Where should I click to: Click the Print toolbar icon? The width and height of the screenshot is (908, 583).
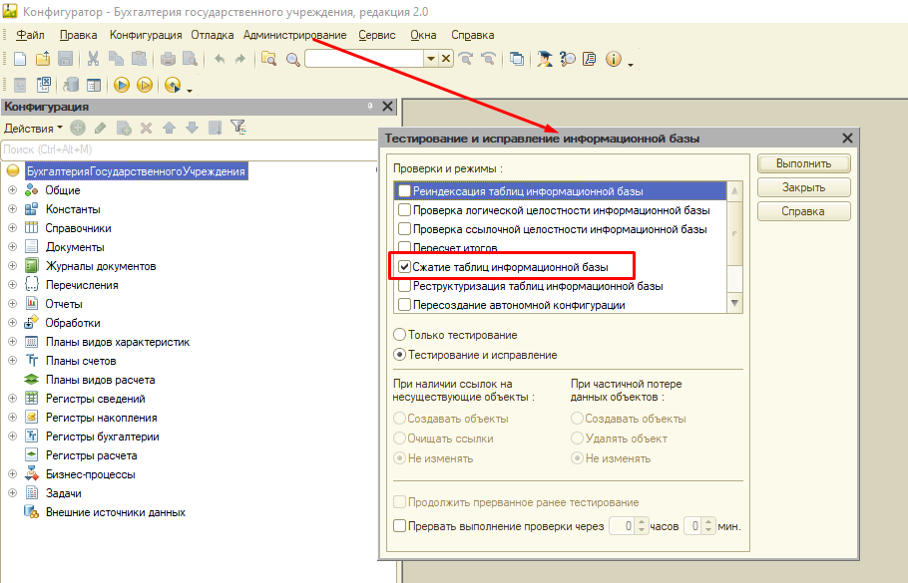tap(168, 59)
